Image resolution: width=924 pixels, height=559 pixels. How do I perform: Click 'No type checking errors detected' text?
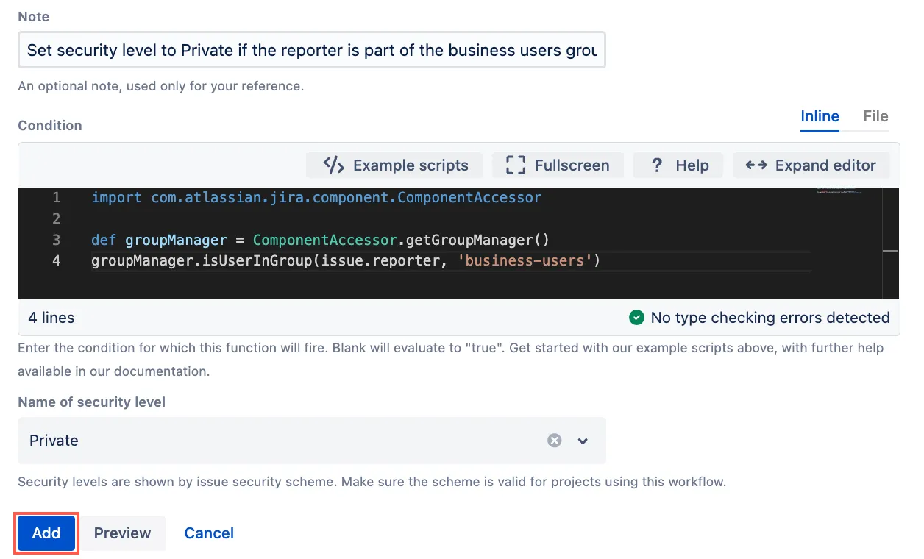click(x=770, y=318)
